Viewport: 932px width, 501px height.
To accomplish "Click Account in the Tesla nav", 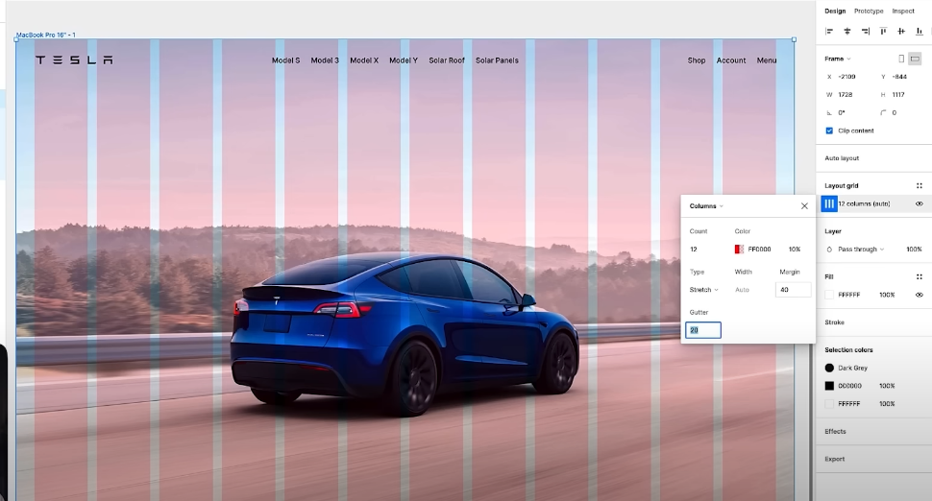I will pos(731,60).
